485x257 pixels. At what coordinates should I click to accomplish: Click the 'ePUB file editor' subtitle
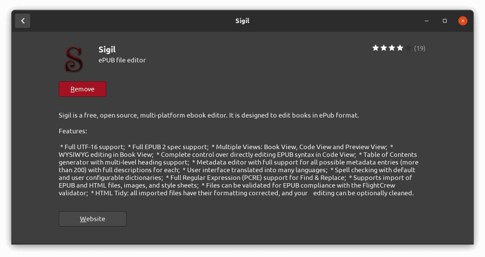tap(122, 60)
